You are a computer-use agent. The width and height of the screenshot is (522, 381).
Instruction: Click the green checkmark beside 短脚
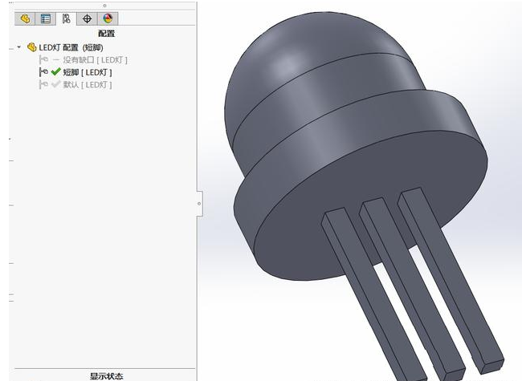coord(56,72)
